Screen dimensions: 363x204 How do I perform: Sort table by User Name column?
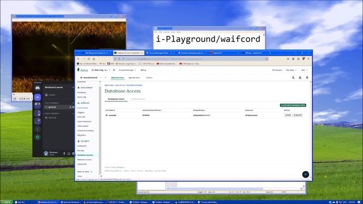110,110
